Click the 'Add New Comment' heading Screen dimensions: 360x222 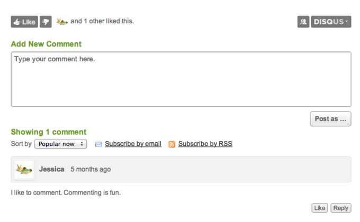pyautogui.click(x=46, y=44)
